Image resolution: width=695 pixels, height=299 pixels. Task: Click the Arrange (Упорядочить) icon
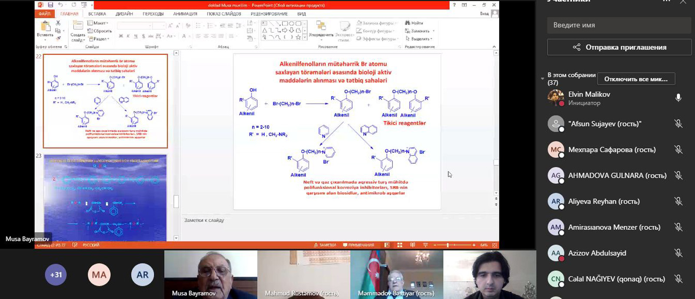[321, 26]
